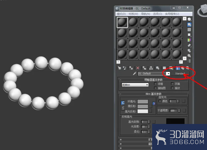Click the Sample Type sphere icon

[189, 19]
